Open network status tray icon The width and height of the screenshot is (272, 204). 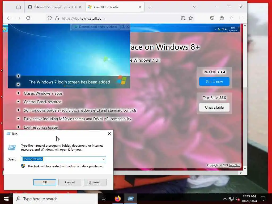pos(231,199)
